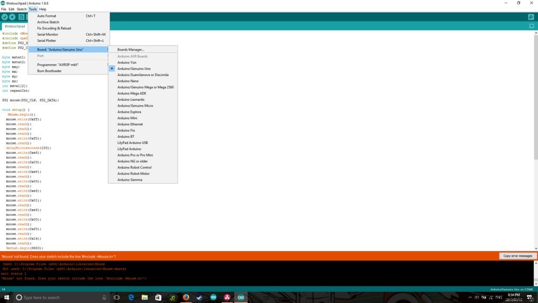The height and width of the screenshot is (303, 538).
Task: Open Serial Monitor via magnifier icon
Action: pyautogui.click(x=531, y=17)
